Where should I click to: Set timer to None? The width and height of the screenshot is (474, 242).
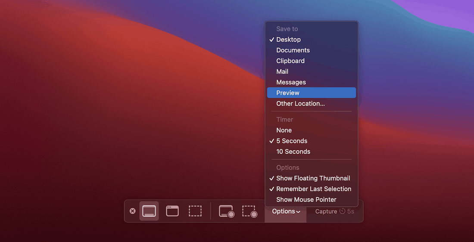(x=284, y=130)
